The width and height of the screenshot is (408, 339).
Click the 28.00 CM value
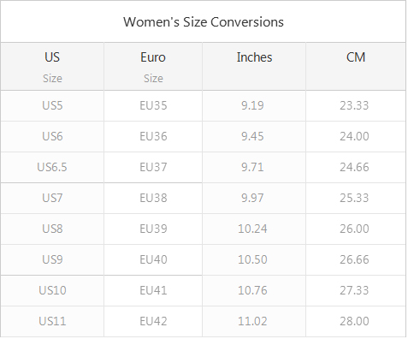(354, 321)
